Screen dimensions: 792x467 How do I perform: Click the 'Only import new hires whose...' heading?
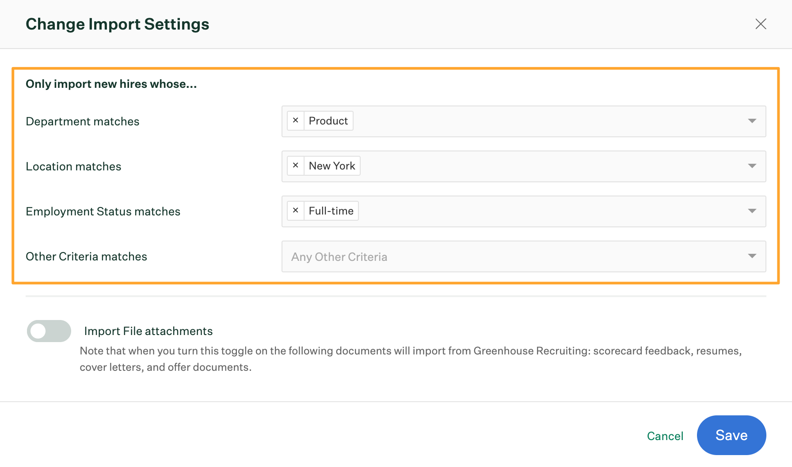111,84
